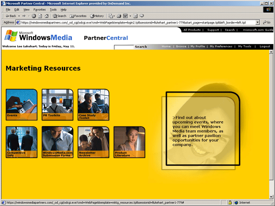275x206 pixels.
Task: Click the Home icon in toolbar
Action: click(x=47, y=16)
